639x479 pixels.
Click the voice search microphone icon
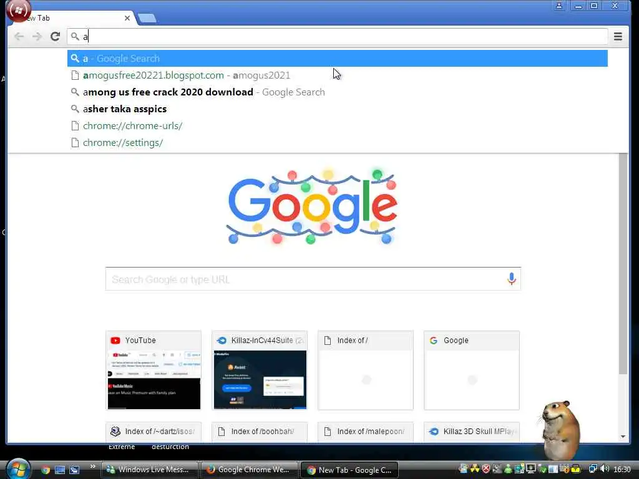(x=512, y=279)
